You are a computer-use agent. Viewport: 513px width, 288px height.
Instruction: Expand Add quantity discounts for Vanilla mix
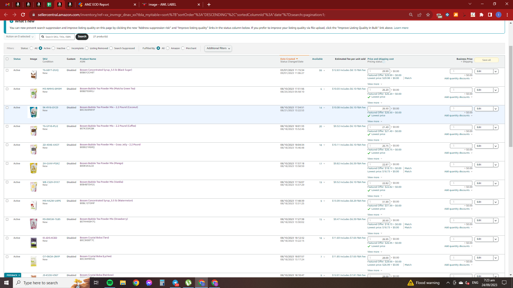point(458,190)
